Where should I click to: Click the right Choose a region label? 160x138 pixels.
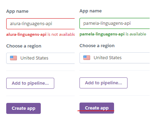(x=97, y=46)
